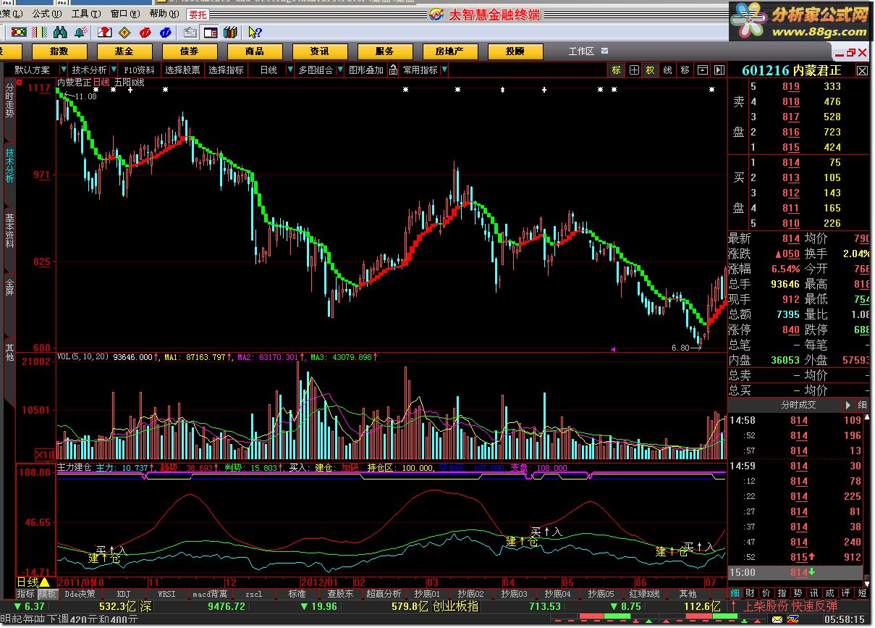Image resolution: width=875 pixels, height=628 pixels.
Task: Open the binoculars search tool
Action: [60, 32]
